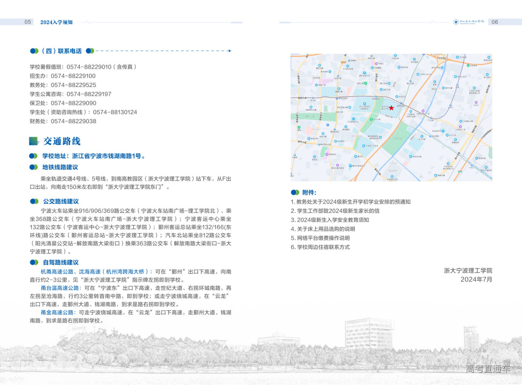The image size is (522, 385).
Task: Click the bullet icon before 附件
Action: coord(294,192)
